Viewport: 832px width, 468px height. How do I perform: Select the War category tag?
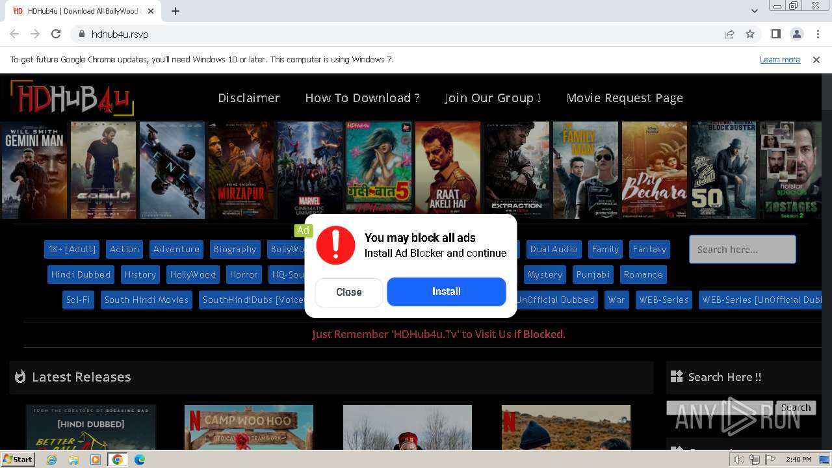pos(616,300)
